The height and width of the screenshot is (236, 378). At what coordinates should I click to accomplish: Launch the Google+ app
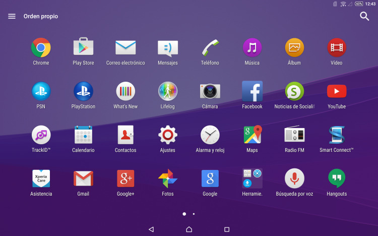pyautogui.click(x=125, y=179)
